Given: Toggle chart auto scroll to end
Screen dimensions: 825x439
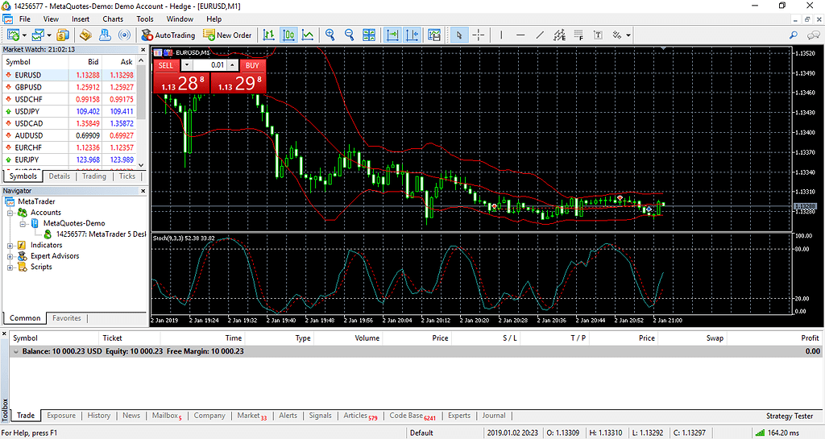Looking at the screenshot, I should [x=392, y=35].
